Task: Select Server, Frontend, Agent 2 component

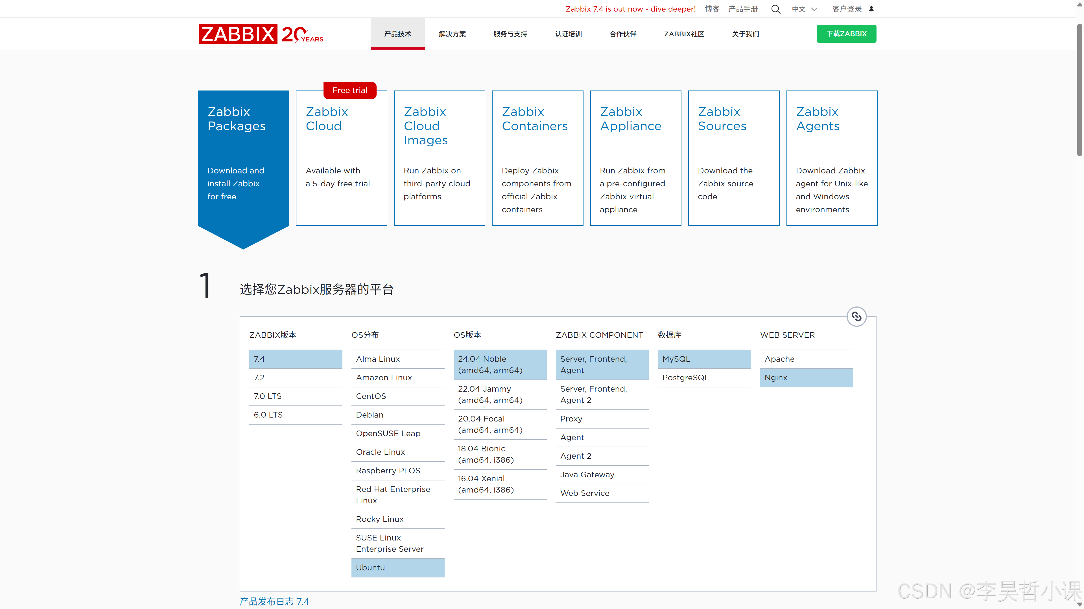Action: (602, 395)
